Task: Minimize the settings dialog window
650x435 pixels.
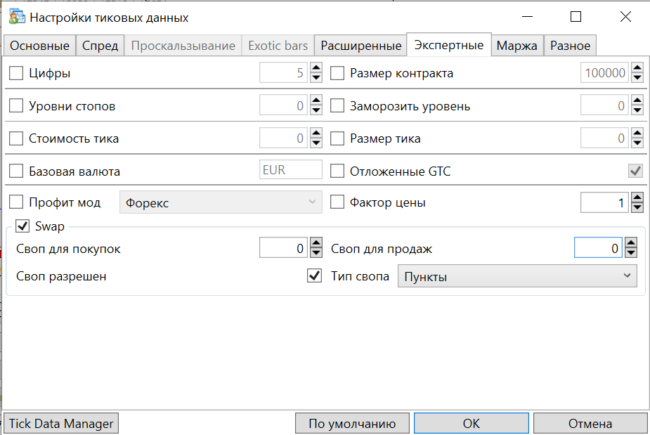Action: 527,17
